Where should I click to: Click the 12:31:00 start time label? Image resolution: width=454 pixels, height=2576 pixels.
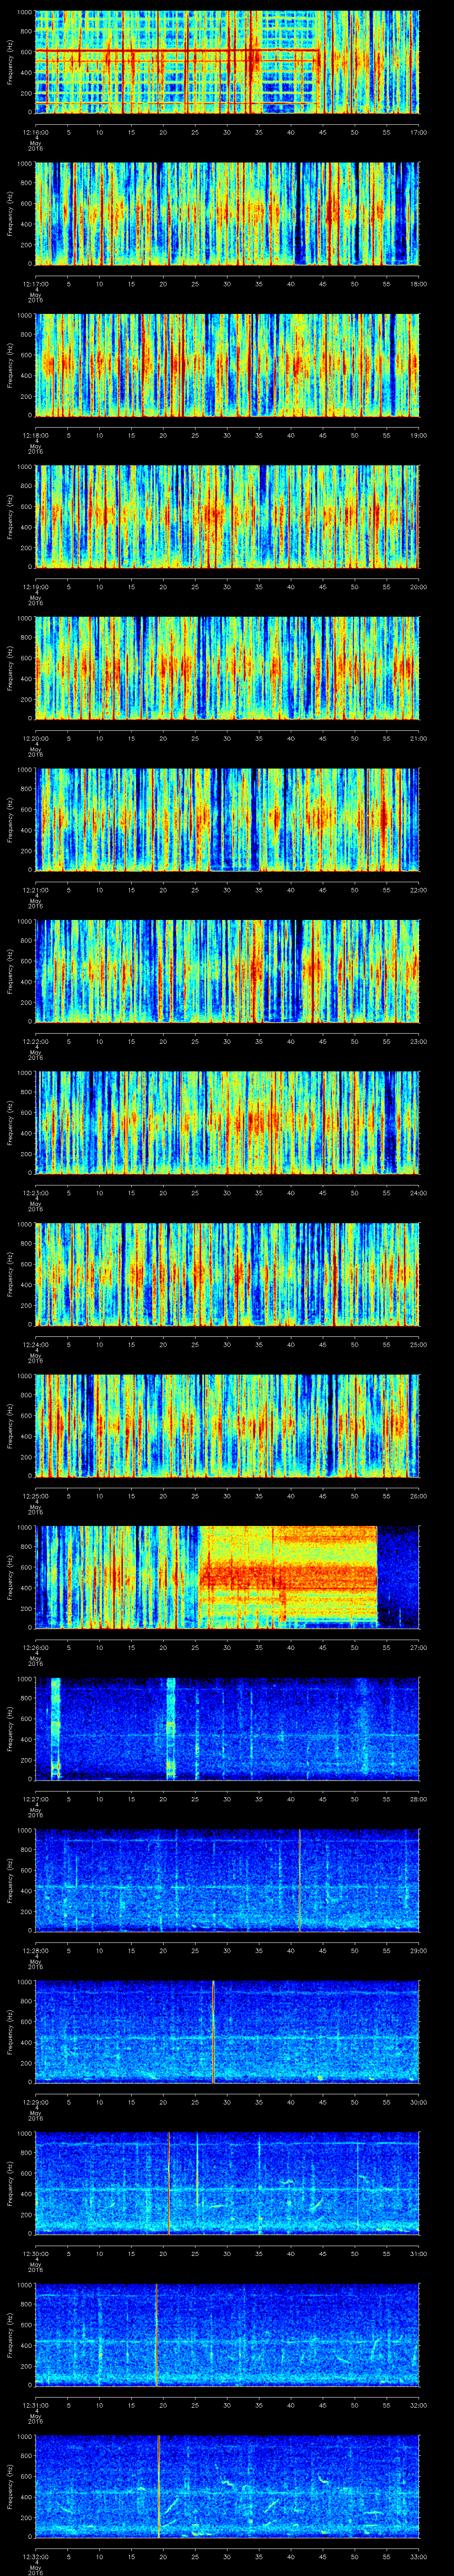point(36,2405)
